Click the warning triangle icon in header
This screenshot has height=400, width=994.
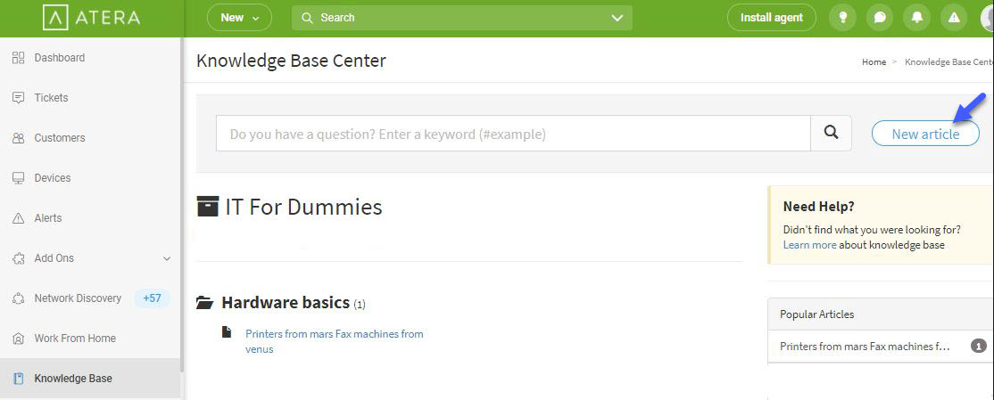point(954,18)
